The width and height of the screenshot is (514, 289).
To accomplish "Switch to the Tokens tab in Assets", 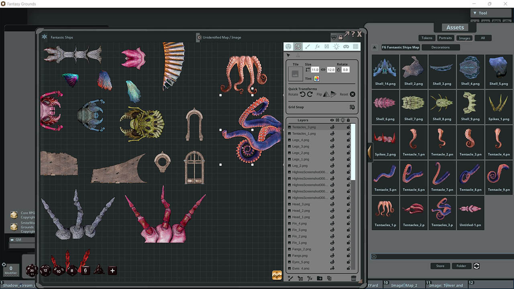I will (426, 38).
